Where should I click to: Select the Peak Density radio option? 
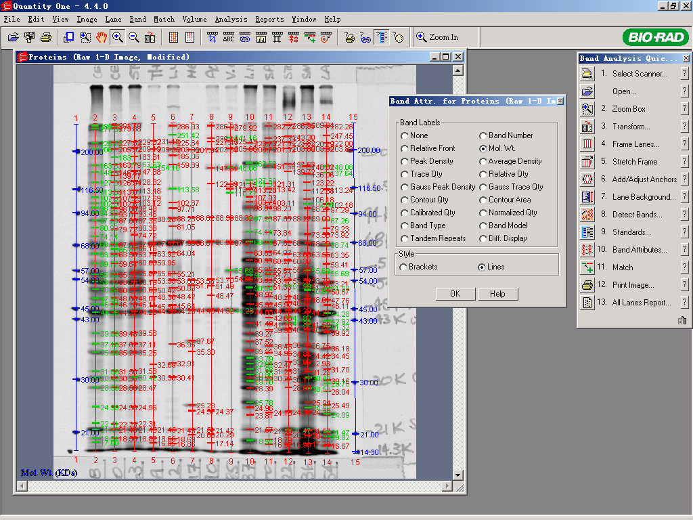(405, 161)
